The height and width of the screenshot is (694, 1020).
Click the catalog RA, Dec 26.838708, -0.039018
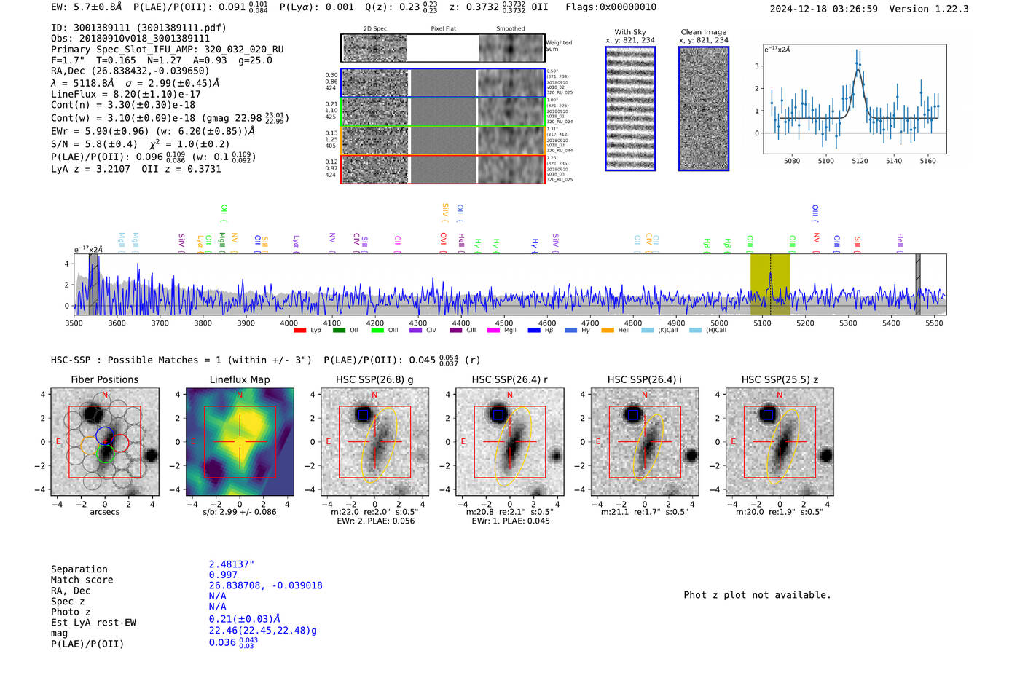pyautogui.click(x=265, y=585)
